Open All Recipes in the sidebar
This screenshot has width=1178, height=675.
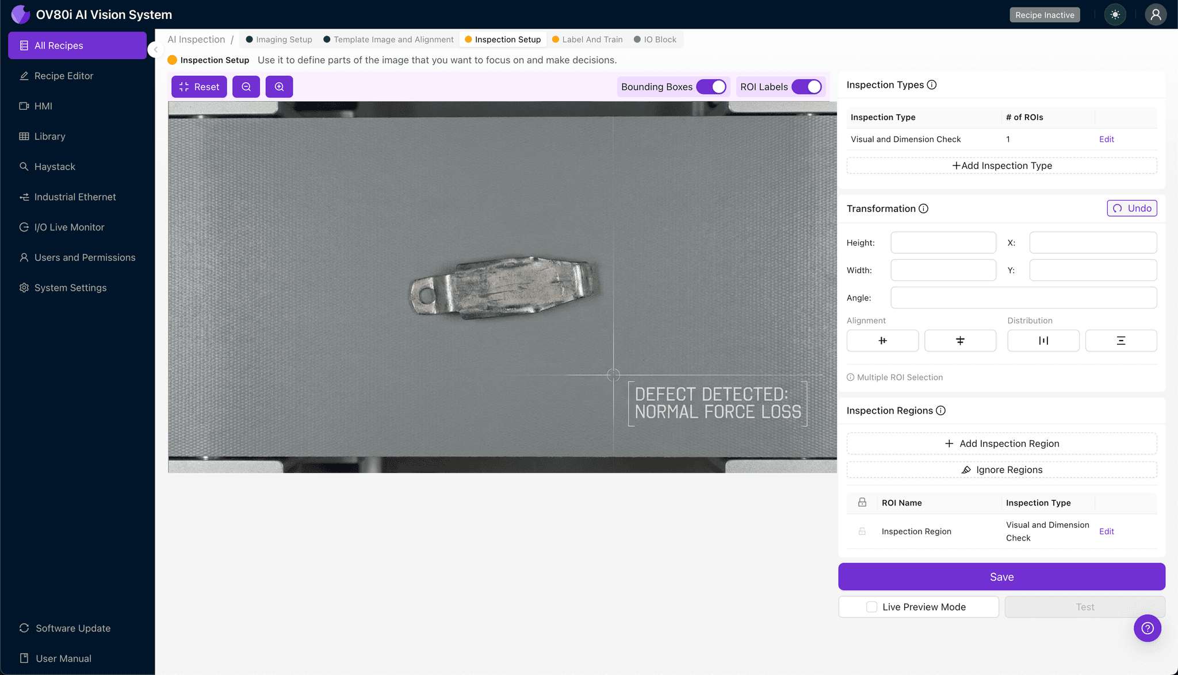[x=77, y=45]
